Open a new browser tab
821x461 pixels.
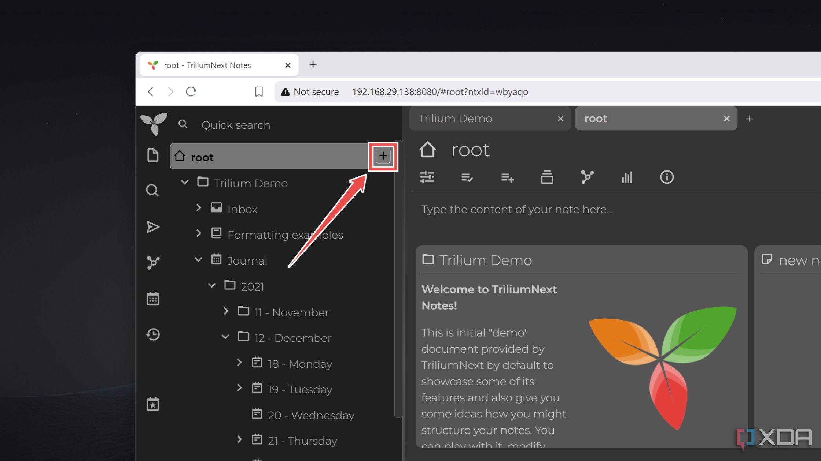[313, 65]
